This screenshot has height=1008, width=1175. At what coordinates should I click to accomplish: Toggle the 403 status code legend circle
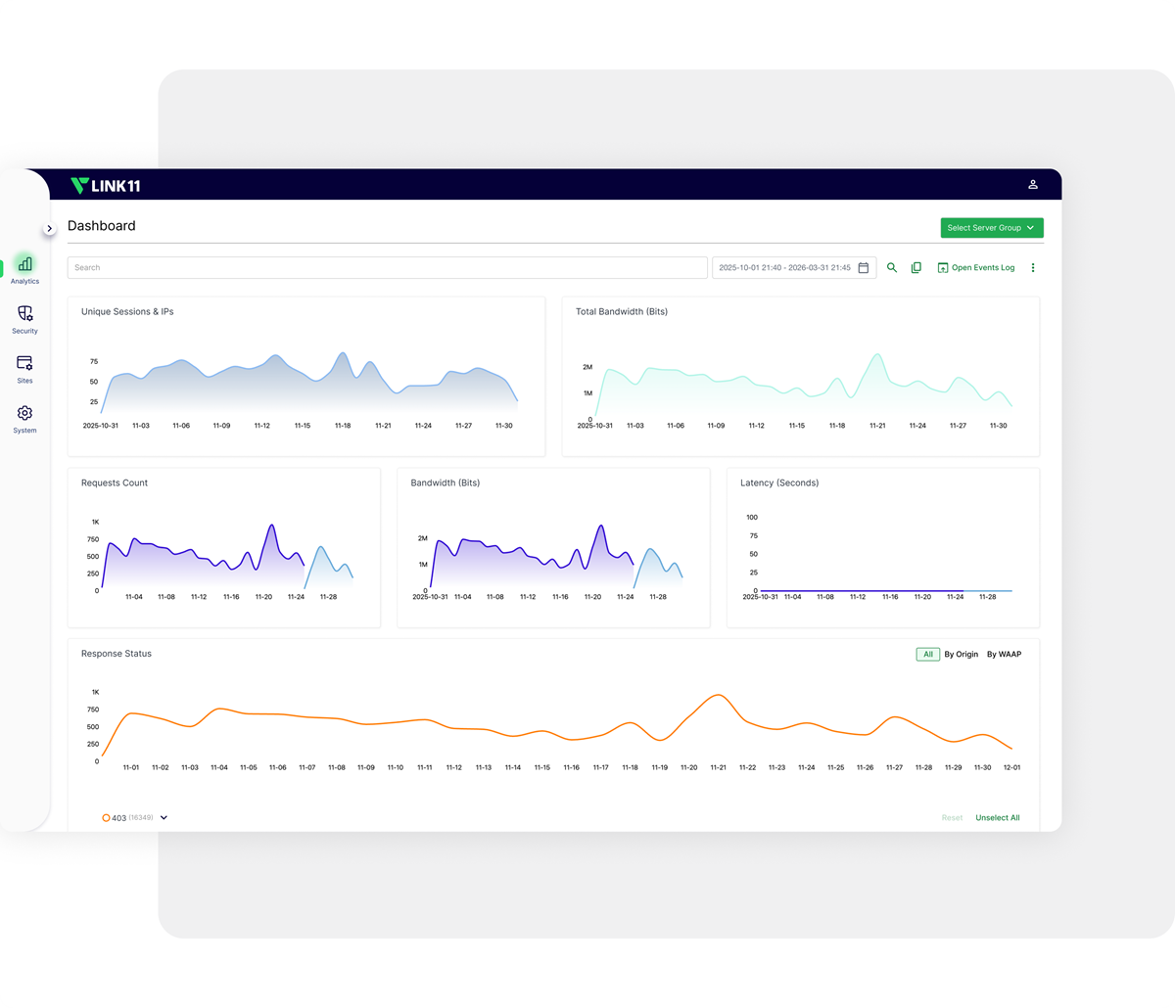point(106,817)
